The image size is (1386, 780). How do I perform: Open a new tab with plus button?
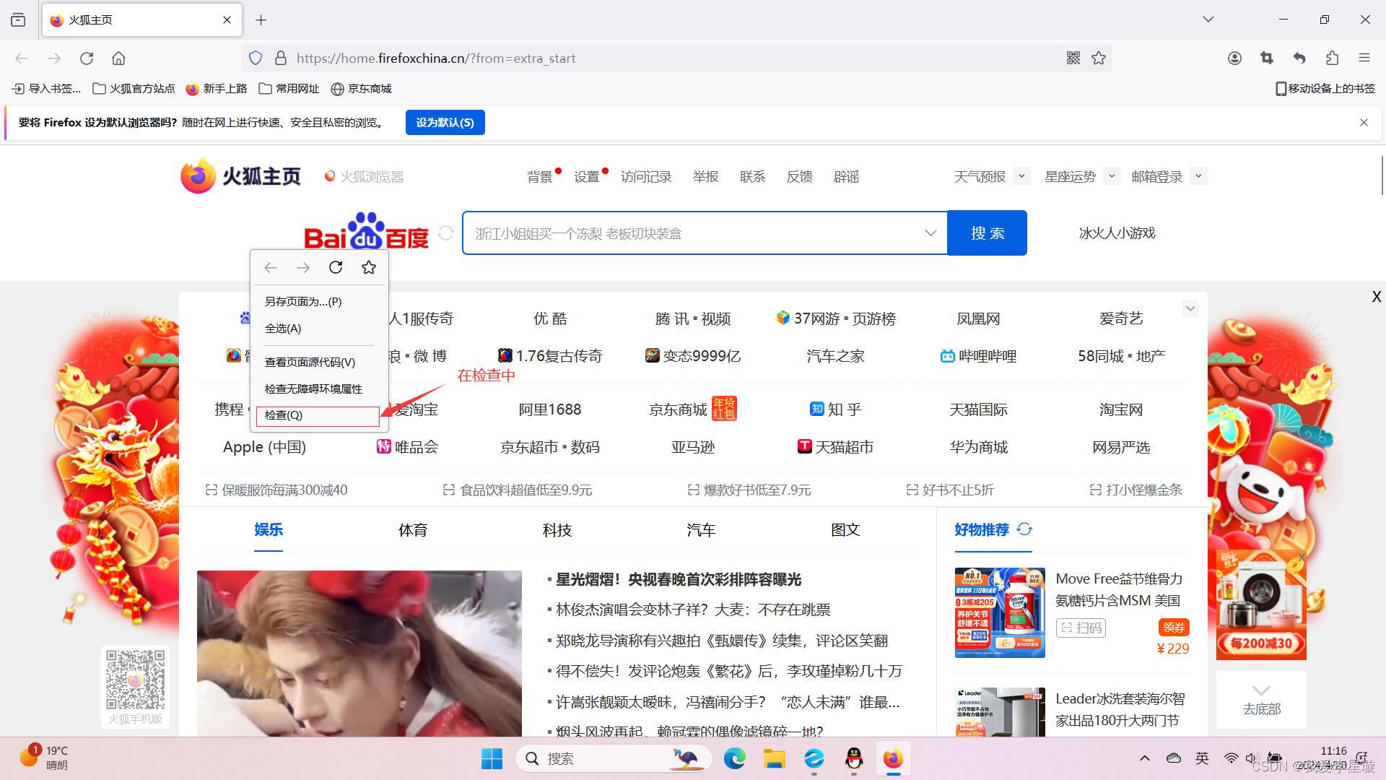[x=261, y=20]
